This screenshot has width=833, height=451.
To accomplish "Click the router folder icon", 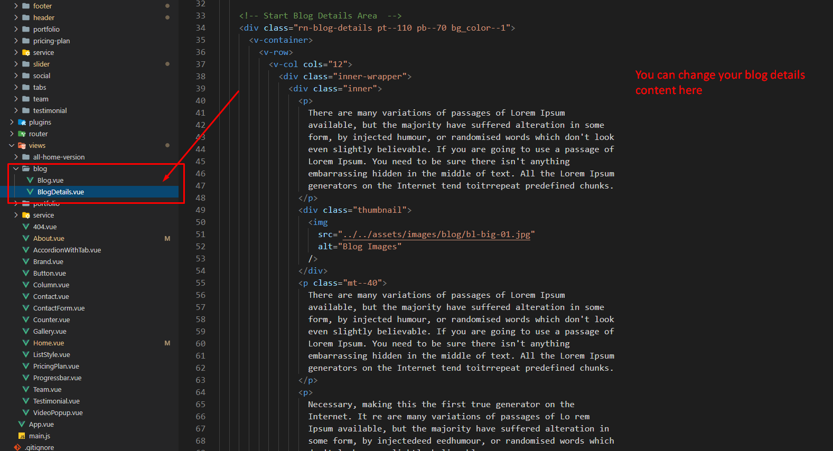I will (x=22, y=134).
